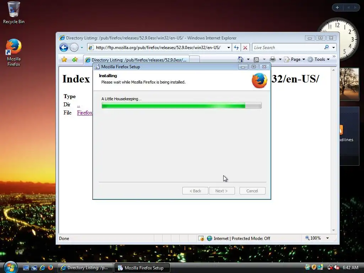The width and height of the screenshot is (364, 273).
Task: Click the Refresh icon in Internet Explorer
Action: coord(236,48)
